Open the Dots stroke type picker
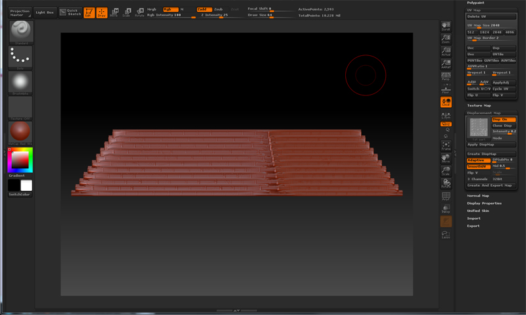The height and width of the screenshot is (315, 526). click(x=20, y=57)
